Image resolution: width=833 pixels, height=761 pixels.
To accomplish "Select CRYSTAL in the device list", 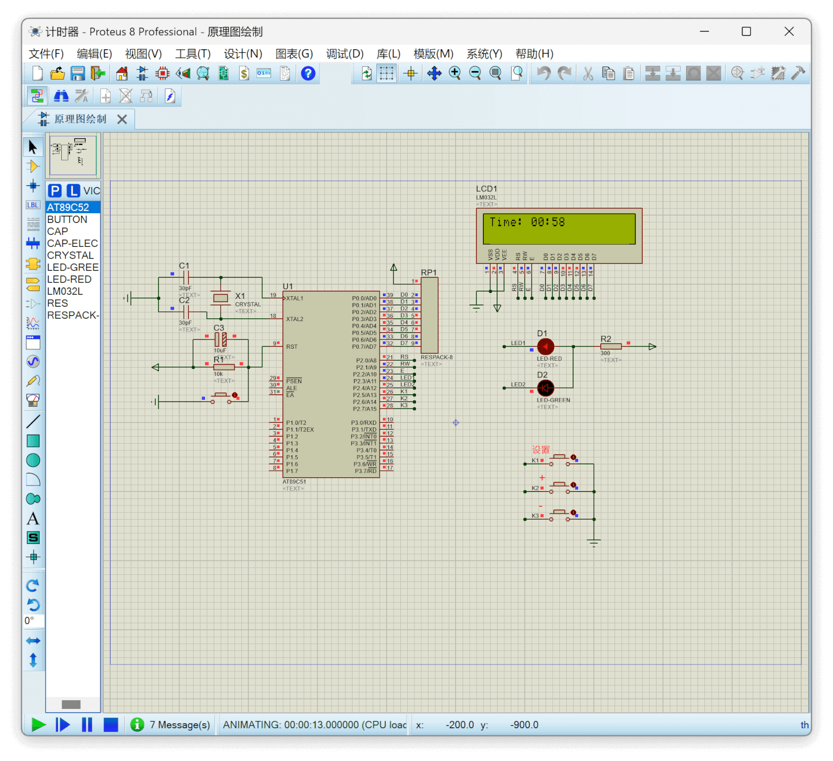I will [x=71, y=255].
